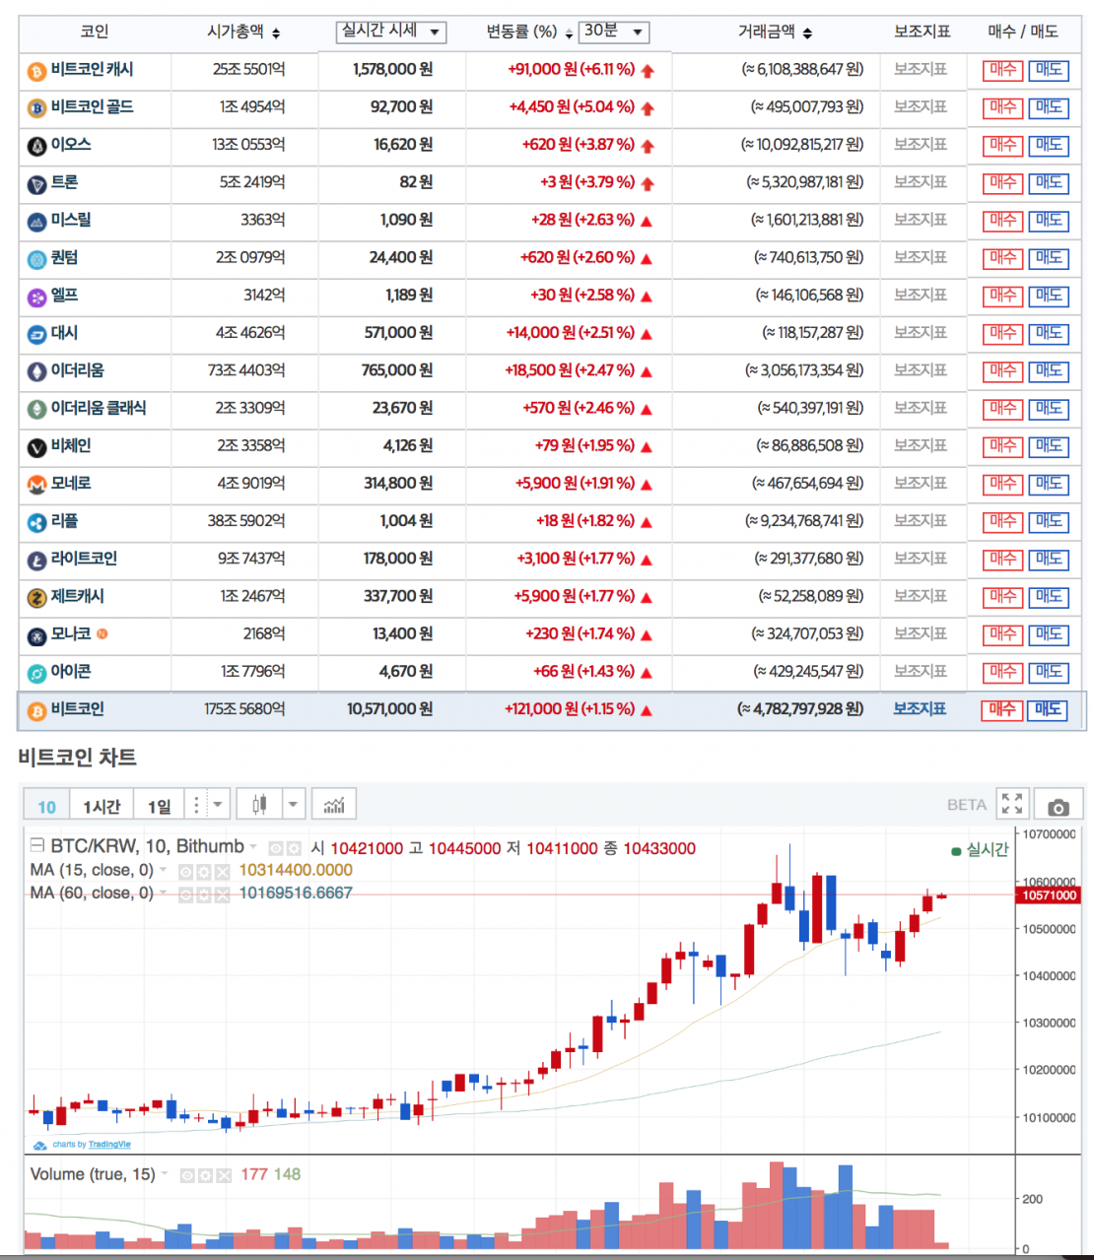Click the 이더리움 클래식 coin icon
This screenshot has height=1260, width=1094.
[36, 410]
